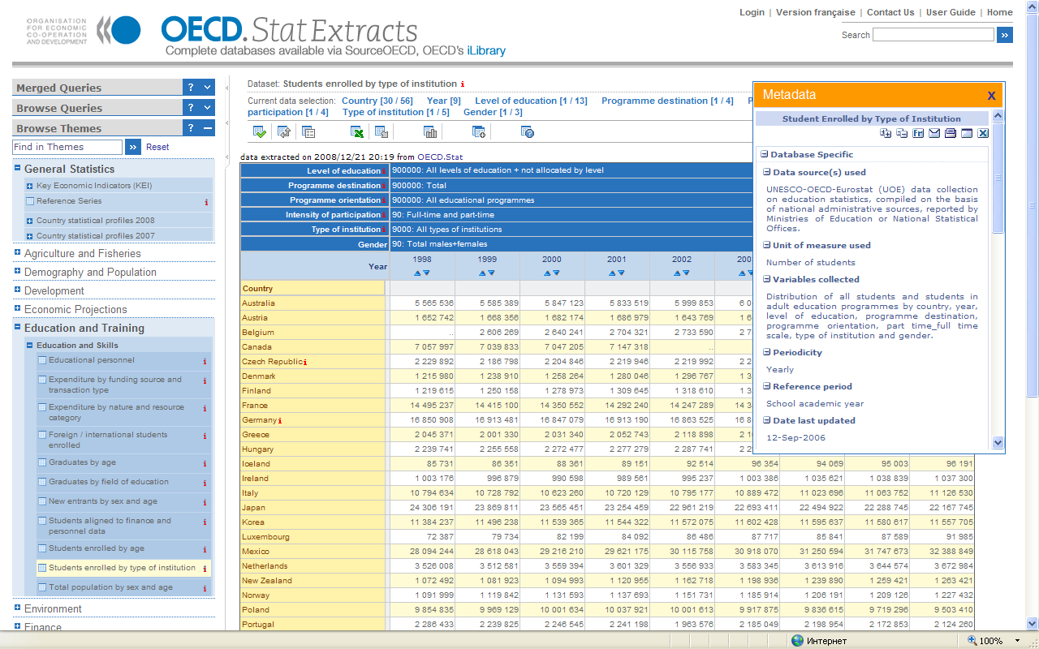Click the table-with-grey-arrow export toolbar icon

point(382,132)
